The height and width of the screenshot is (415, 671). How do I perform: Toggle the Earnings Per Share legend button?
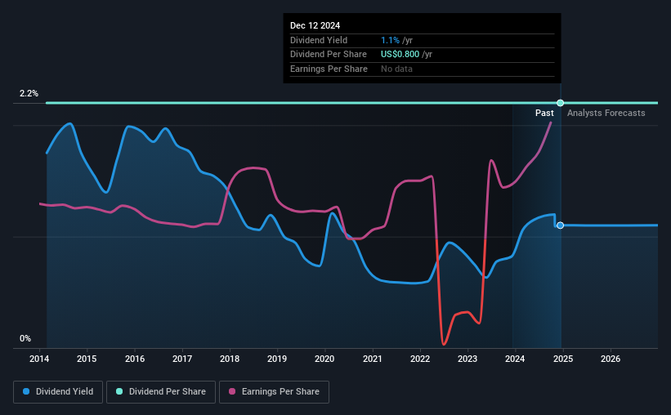(x=274, y=392)
